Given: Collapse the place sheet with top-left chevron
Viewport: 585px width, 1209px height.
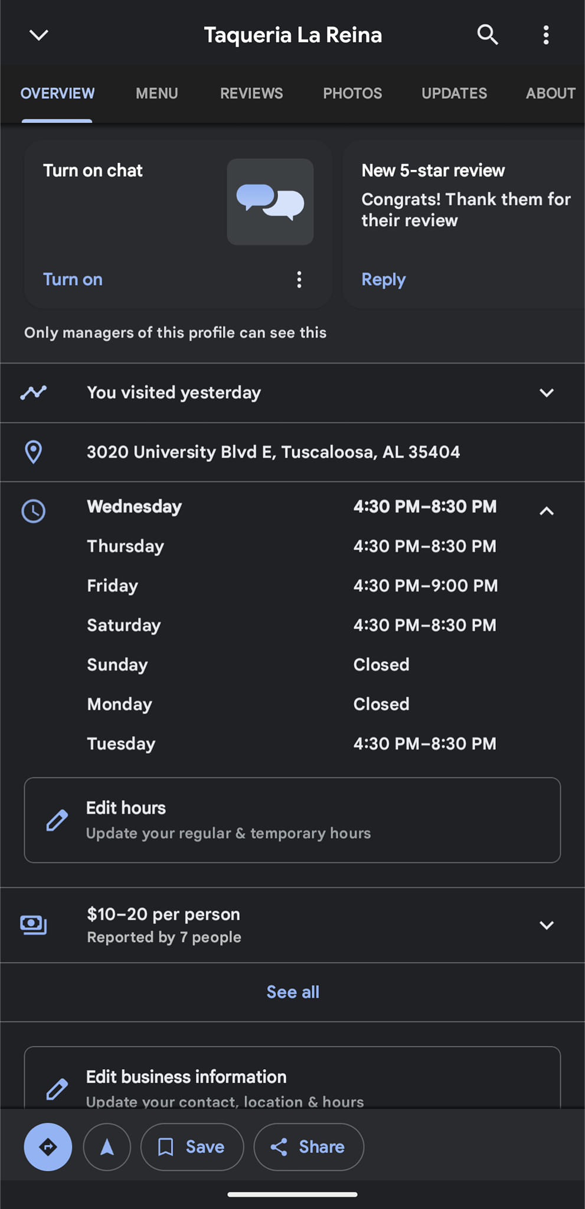Looking at the screenshot, I should click(x=39, y=35).
